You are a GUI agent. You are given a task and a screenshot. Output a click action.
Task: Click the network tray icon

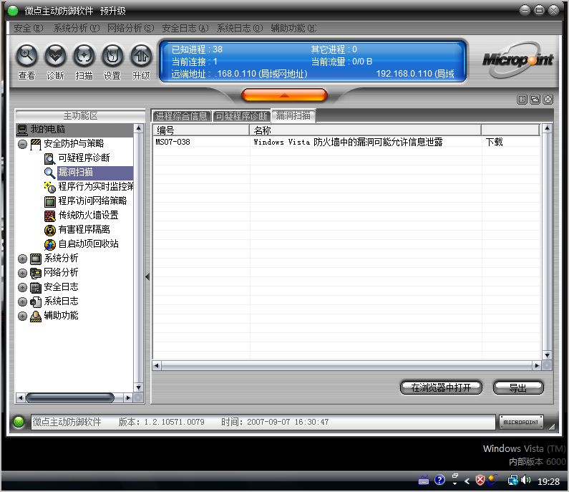[x=513, y=481]
